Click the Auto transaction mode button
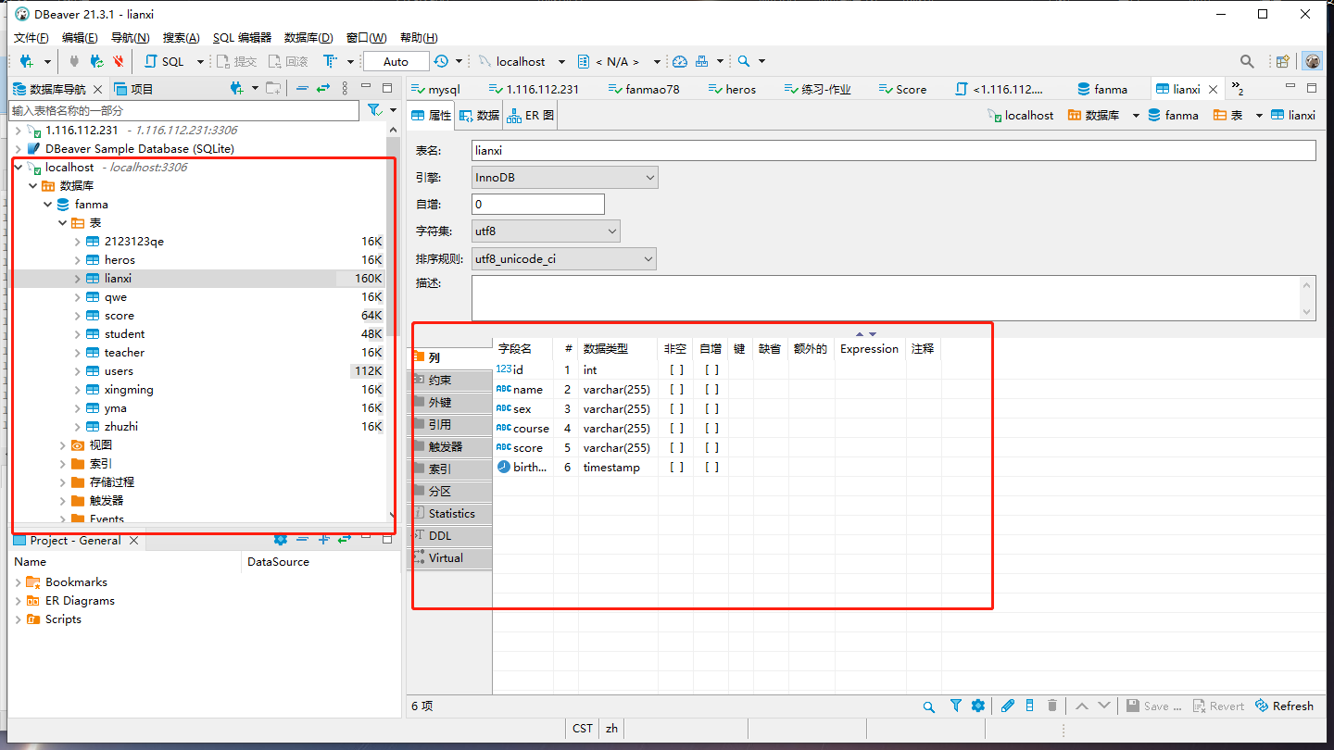 (396, 61)
